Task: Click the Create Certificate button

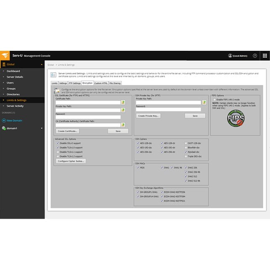Action: click(68, 131)
